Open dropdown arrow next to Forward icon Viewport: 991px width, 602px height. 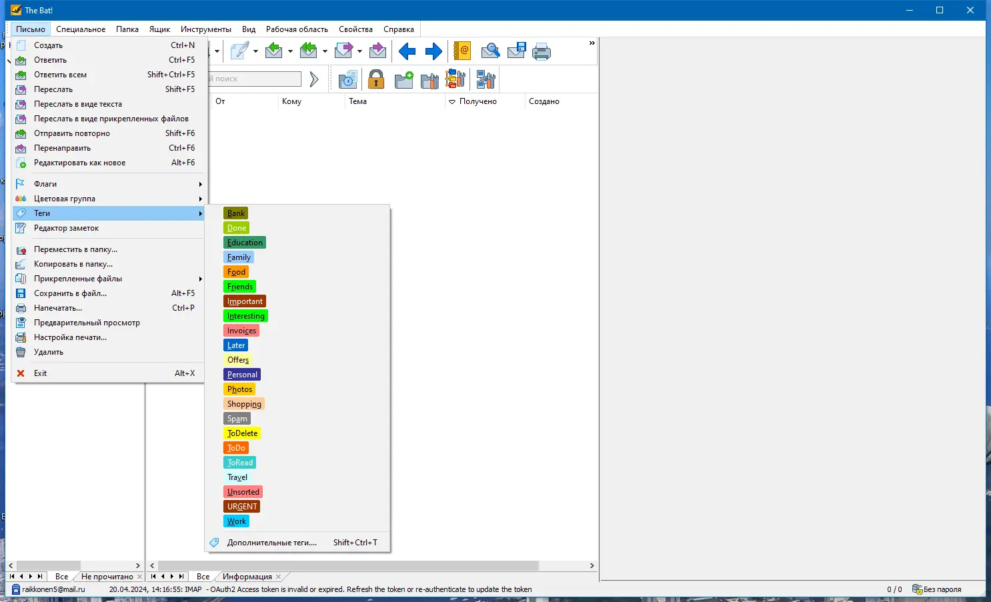pyautogui.click(x=359, y=51)
